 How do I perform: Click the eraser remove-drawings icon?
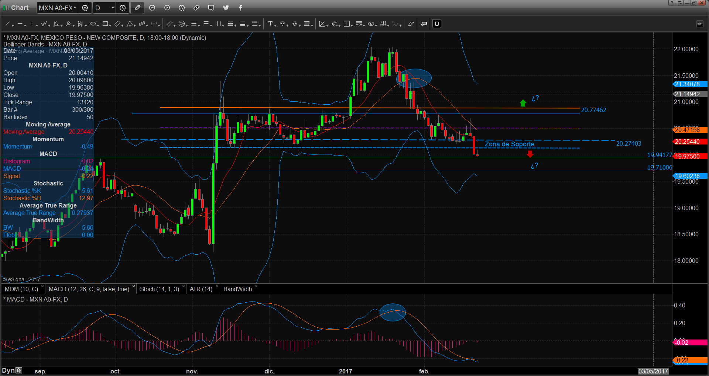pos(411,24)
